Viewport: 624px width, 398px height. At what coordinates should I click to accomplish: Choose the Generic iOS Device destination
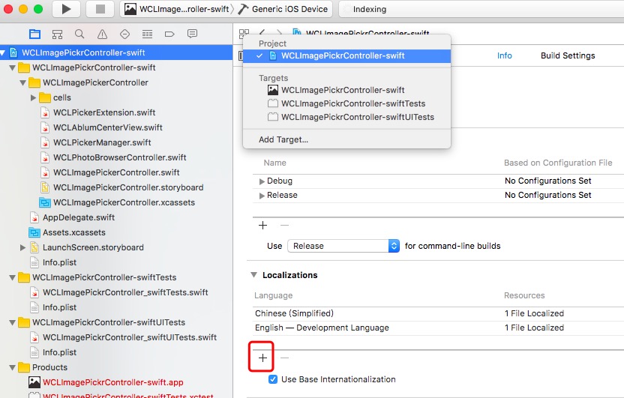[283, 9]
